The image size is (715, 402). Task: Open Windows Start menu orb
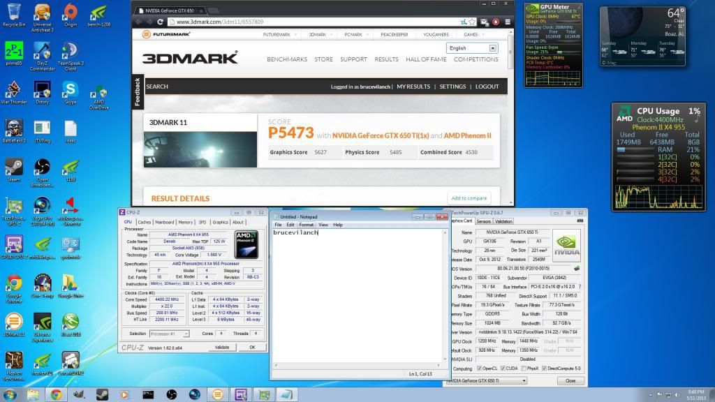click(x=10, y=394)
